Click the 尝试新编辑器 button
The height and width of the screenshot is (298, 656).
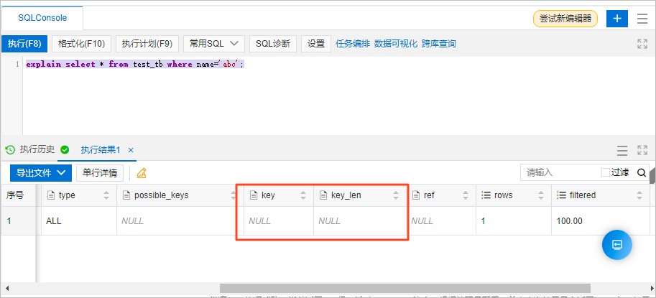(x=565, y=19)
